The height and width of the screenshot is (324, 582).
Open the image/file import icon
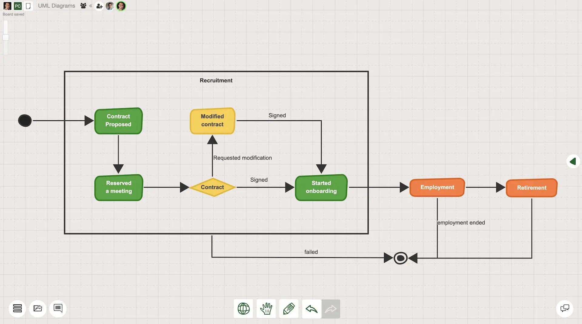38,308
